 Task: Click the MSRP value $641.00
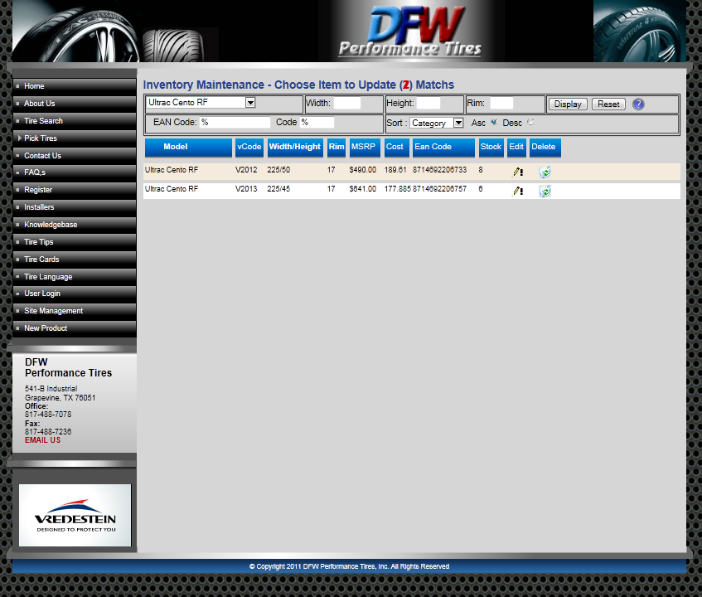click(363, 189)
